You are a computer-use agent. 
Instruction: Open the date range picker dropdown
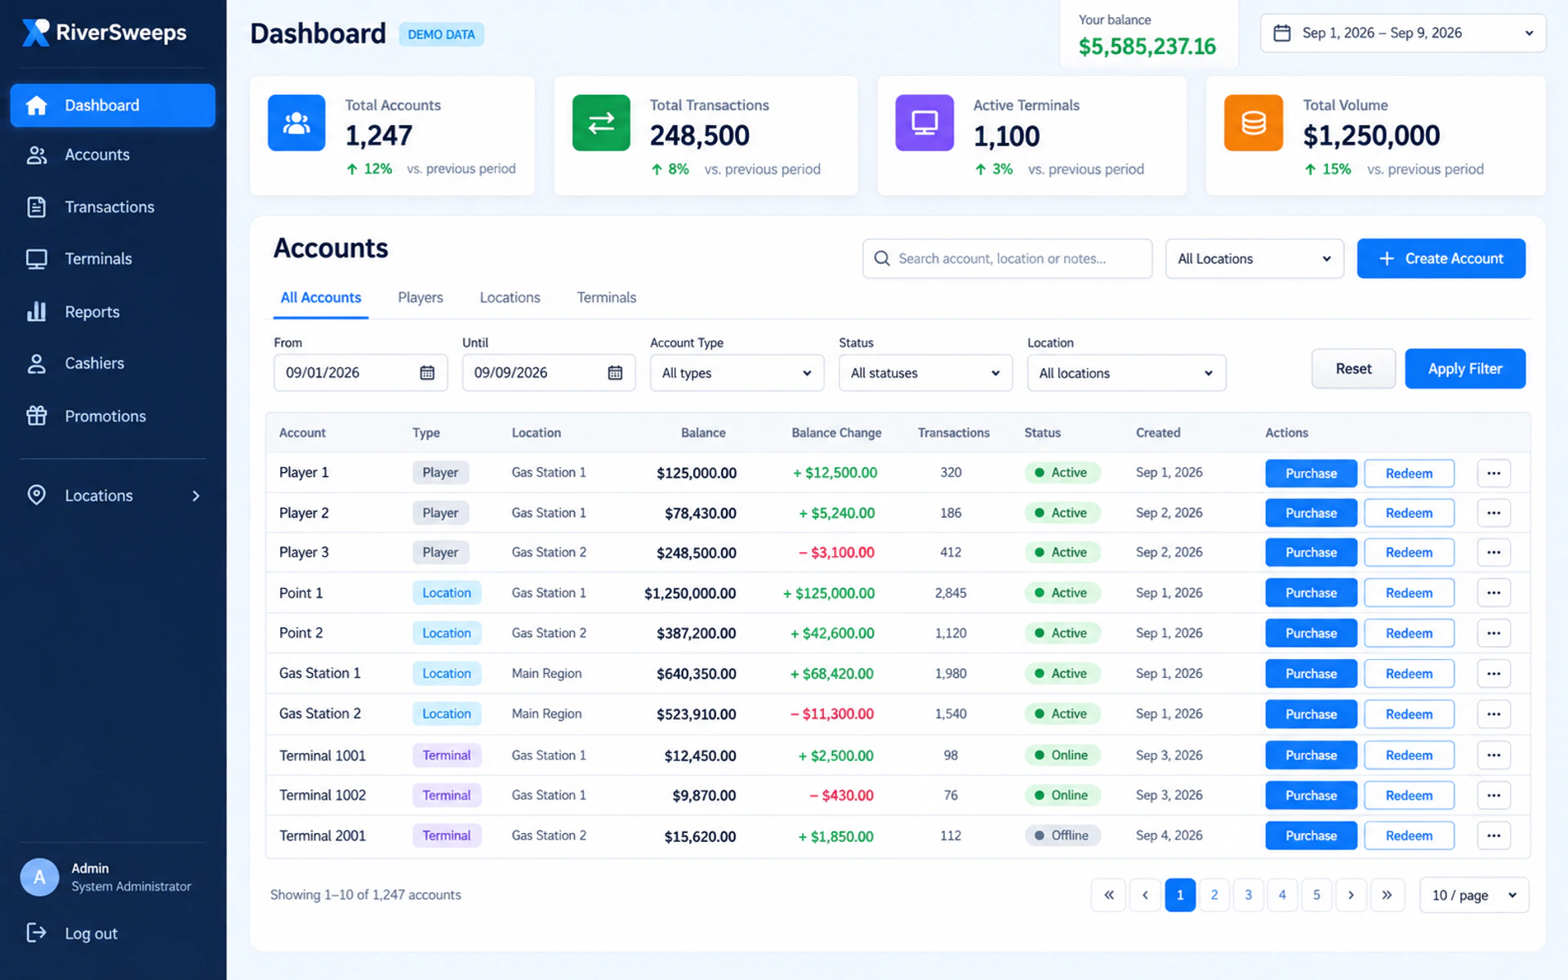1402,33
